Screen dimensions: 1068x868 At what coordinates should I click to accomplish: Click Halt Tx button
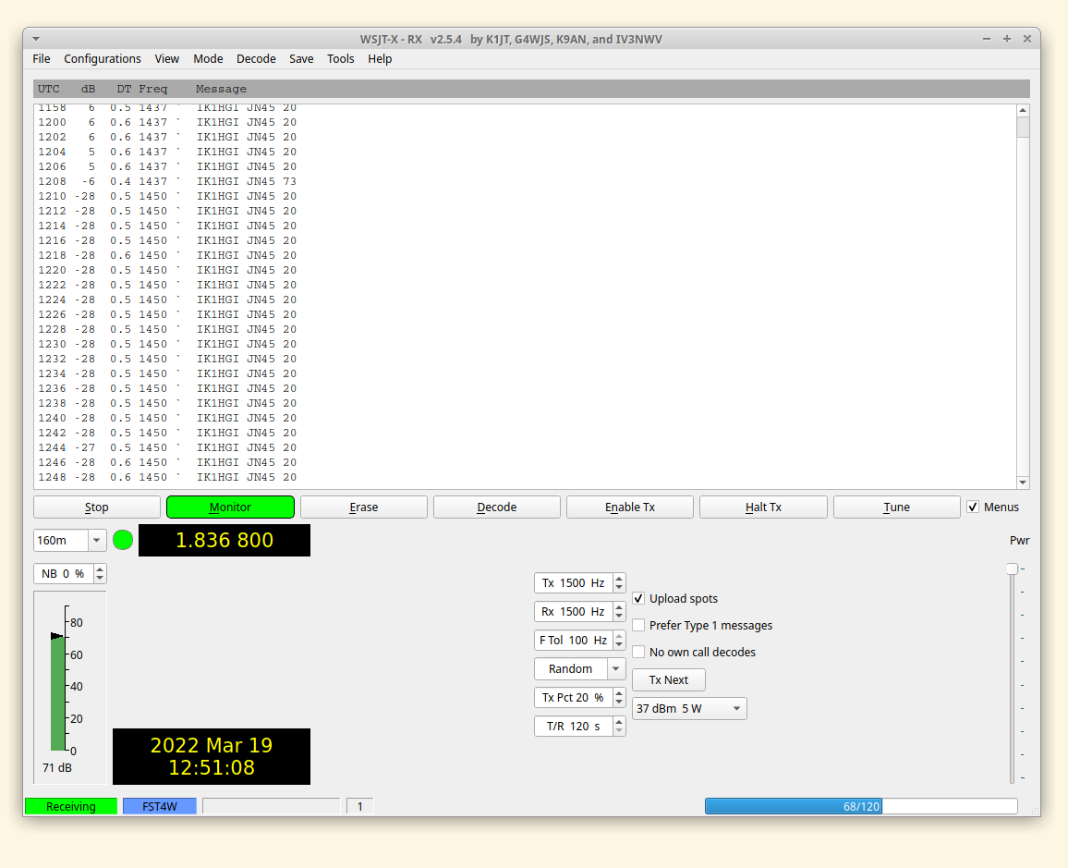tap(763, 507)
